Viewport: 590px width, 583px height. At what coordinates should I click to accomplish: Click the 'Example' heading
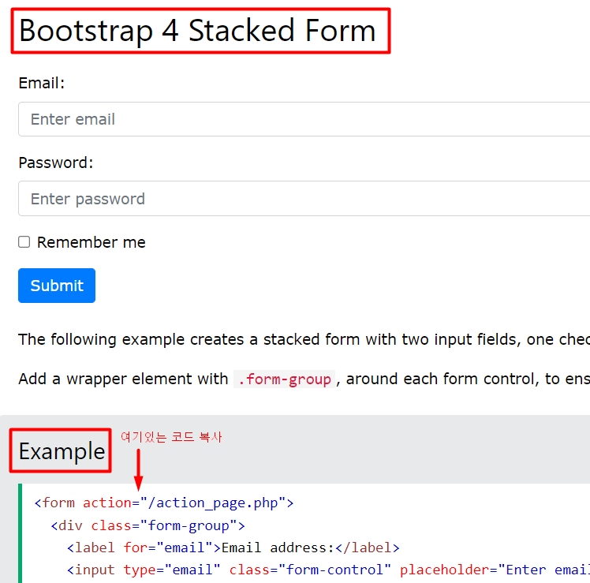[x=62, y=451]
